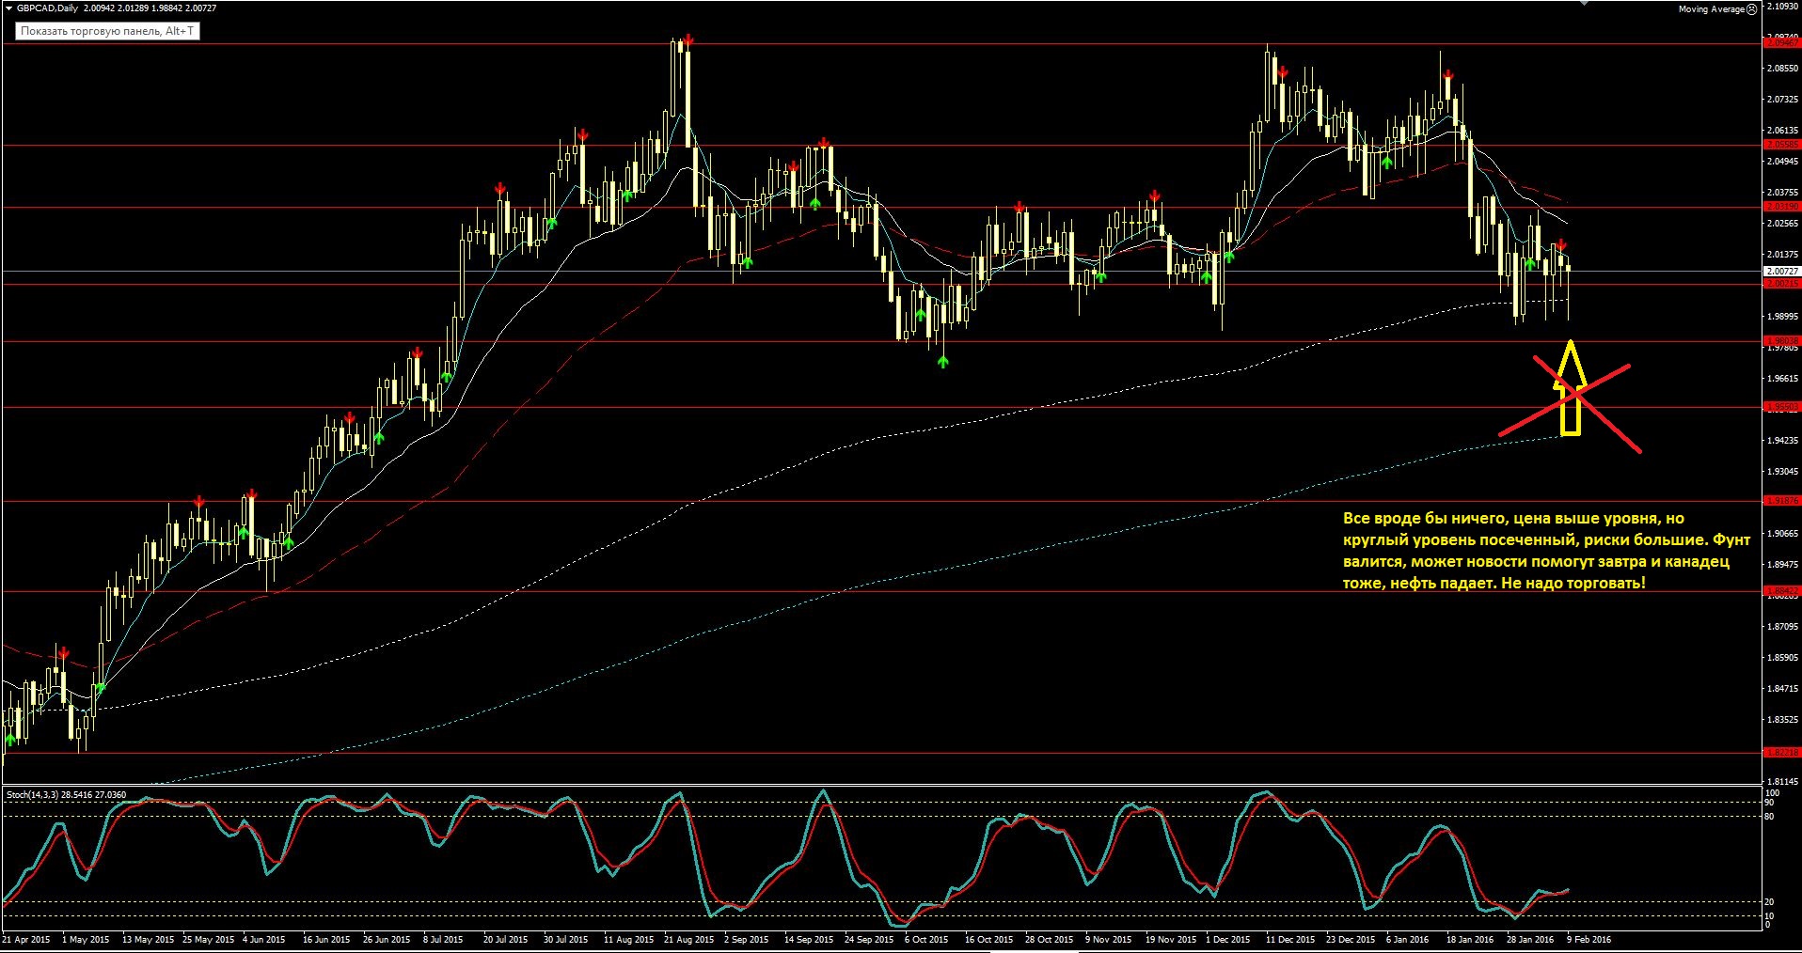Select the yellow note line starting 'Все вроде бы ничего'
Viewport: 1802px width, 953px height.
(1513, 519)
